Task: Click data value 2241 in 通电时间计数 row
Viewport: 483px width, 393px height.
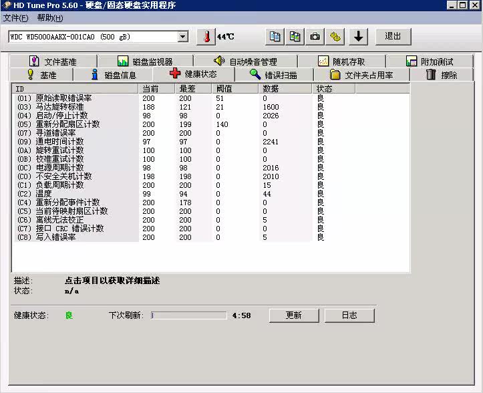Action: (x=271, y=142)
